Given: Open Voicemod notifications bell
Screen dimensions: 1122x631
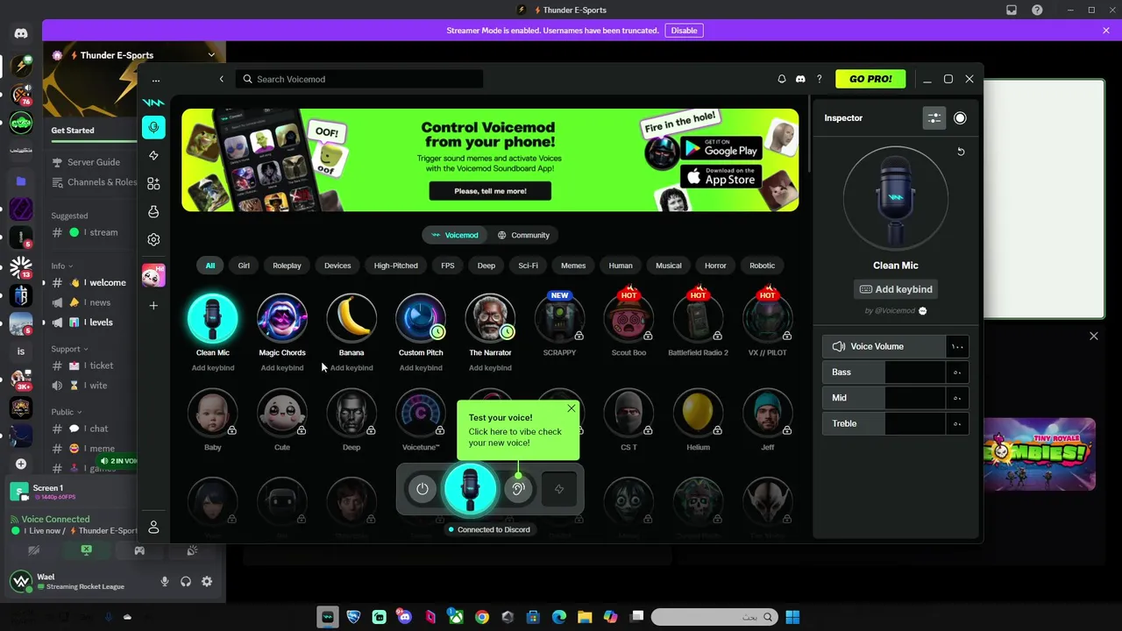Looking at the screenshot, I should click(782, 79).
